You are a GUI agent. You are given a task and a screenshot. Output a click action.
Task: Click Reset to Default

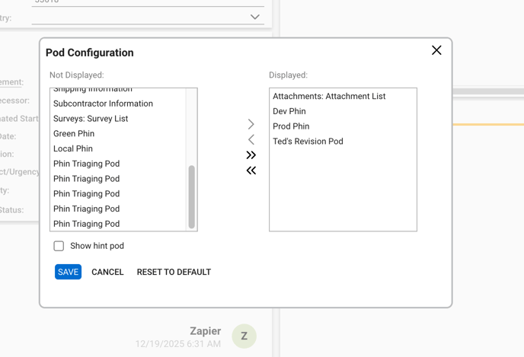point(174,272)
